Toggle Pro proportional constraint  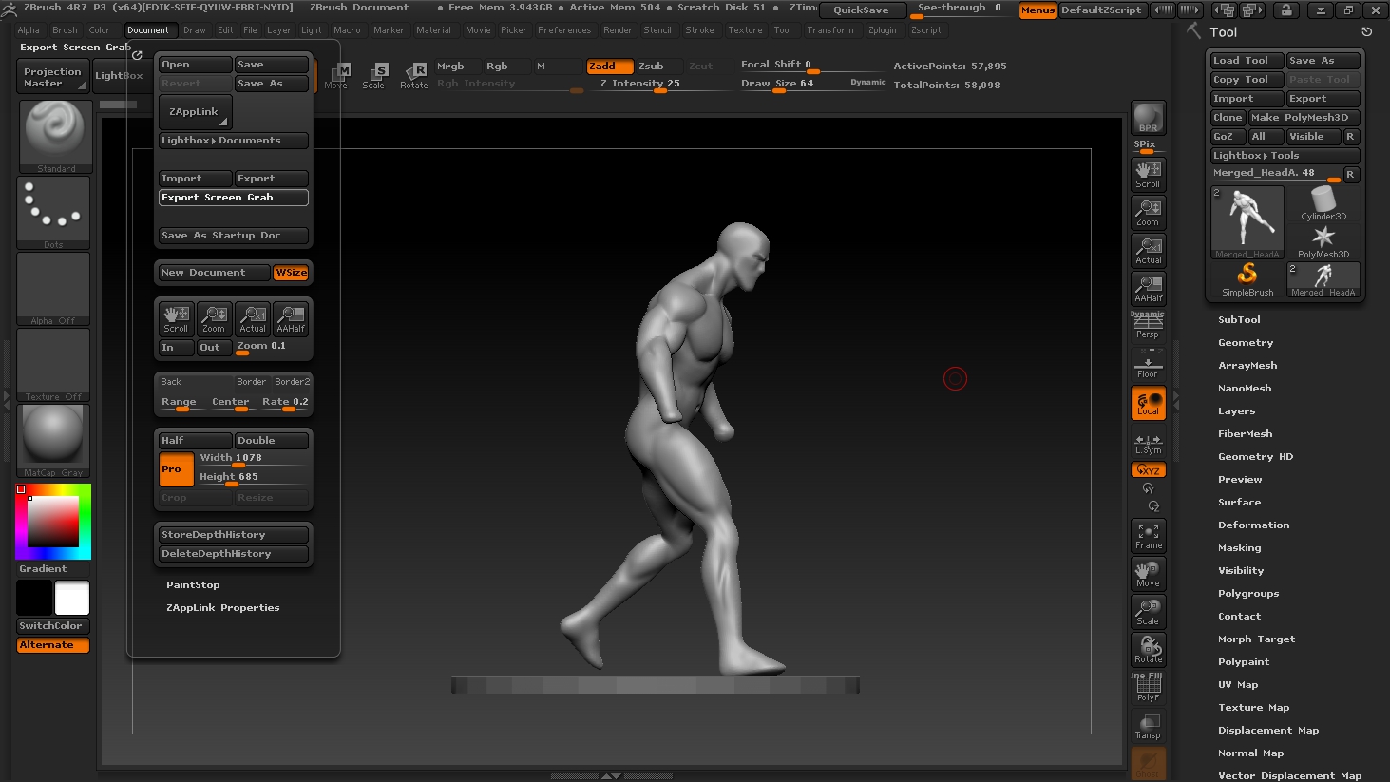tap(176, 468)
